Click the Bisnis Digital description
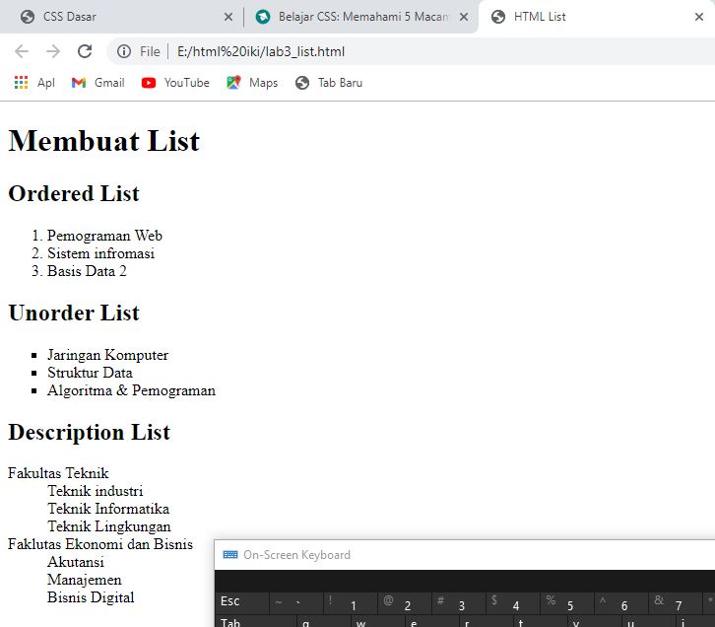 pos(91,597)
